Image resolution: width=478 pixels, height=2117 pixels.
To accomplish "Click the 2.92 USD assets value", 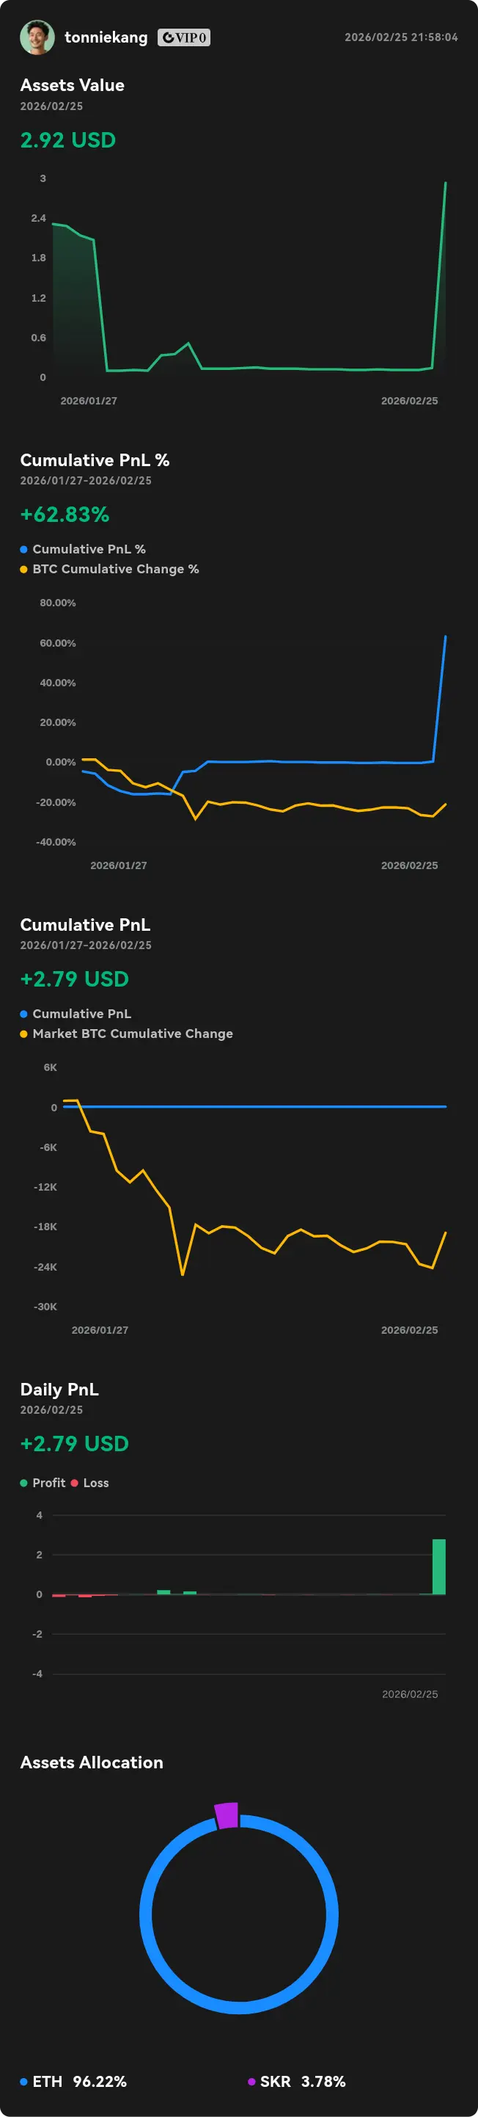I will point(68,140).
